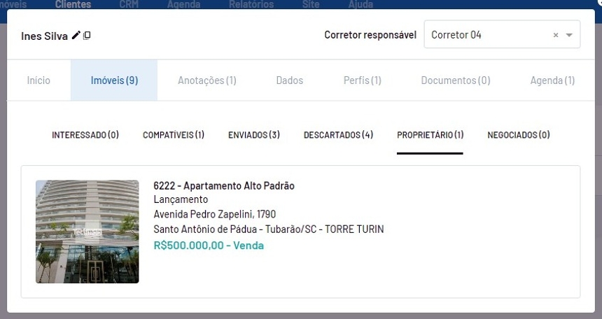
Task: Show COMPATÍVEIS (1) properties
Action: [174, 135]
